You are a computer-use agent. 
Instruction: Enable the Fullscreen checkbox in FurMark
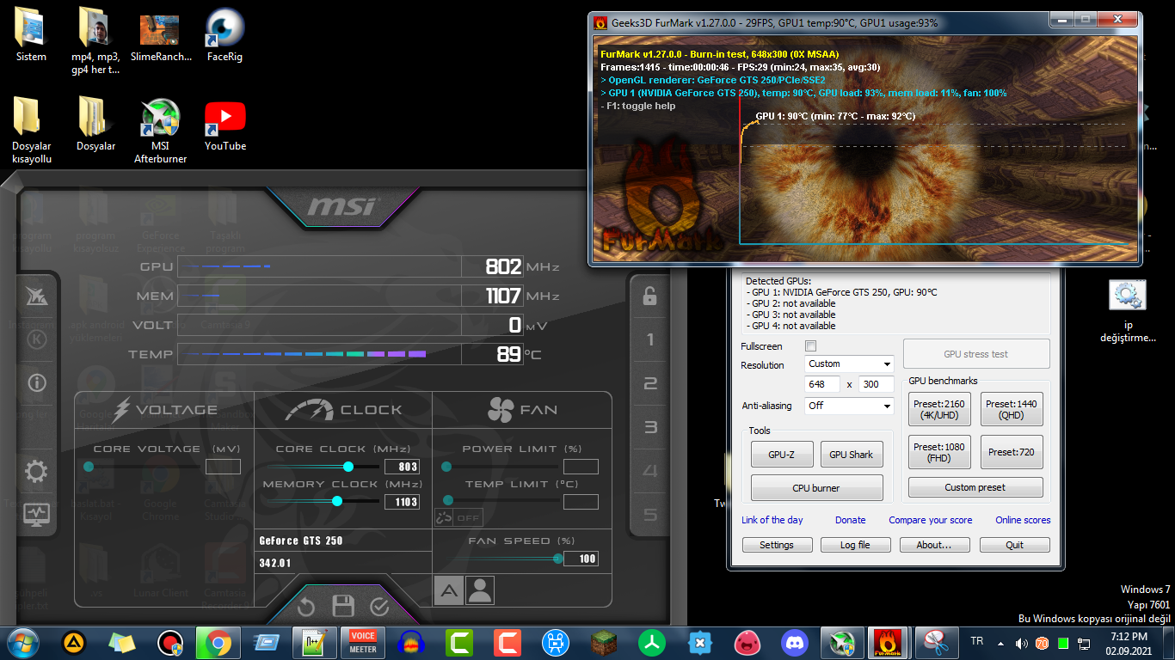810,346
